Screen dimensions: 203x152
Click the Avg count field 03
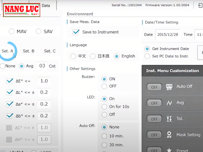(x=42, y=66)
